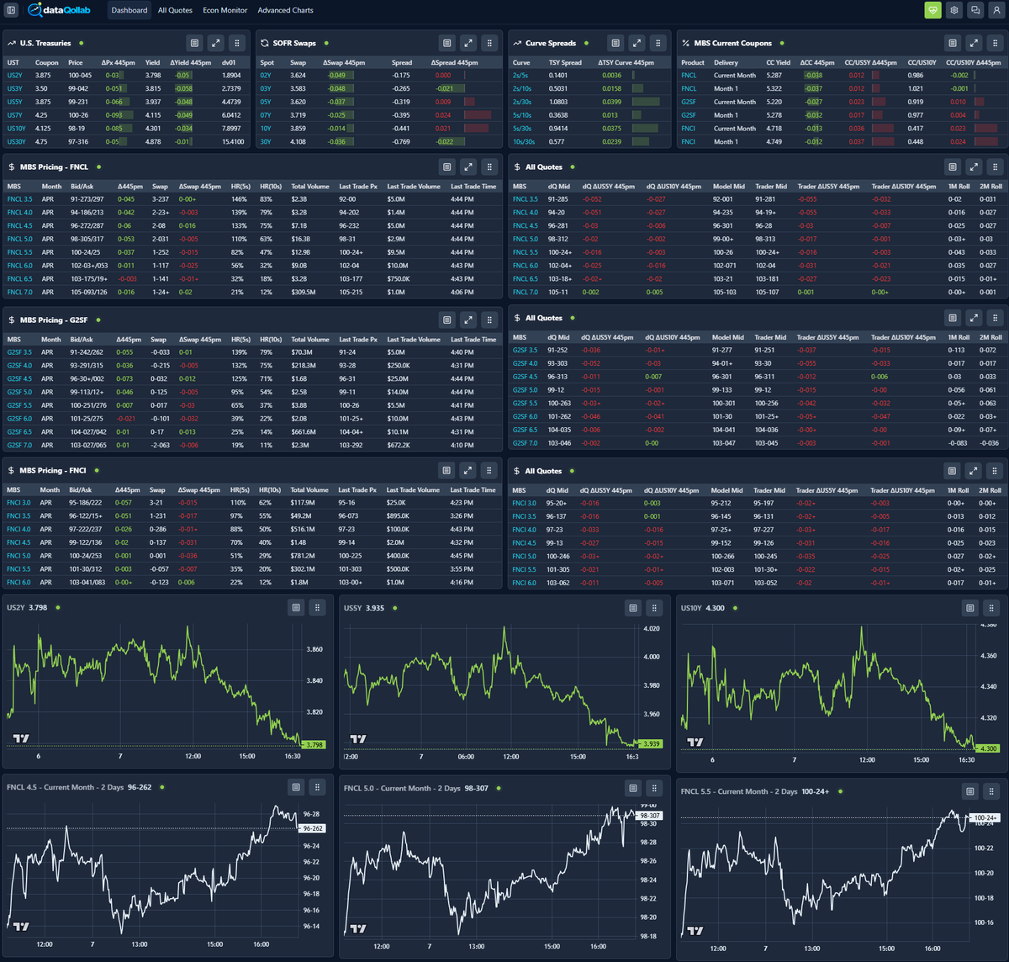The width and height of the screenshot is (1009, 962).
Task: Open table options for MBS Pricing - G2SF
Action: pyautogui.click(x=447, y=320)
